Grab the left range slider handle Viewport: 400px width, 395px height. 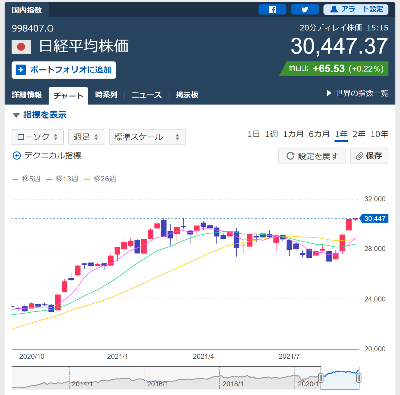click(x=321, y=378)
